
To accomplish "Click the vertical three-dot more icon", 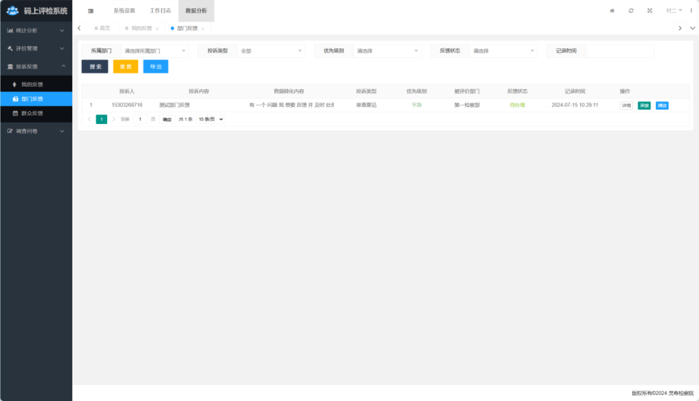I will tap(691, 11).
